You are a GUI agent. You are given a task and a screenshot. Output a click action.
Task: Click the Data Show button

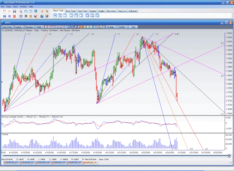click(x=7, y=27)
